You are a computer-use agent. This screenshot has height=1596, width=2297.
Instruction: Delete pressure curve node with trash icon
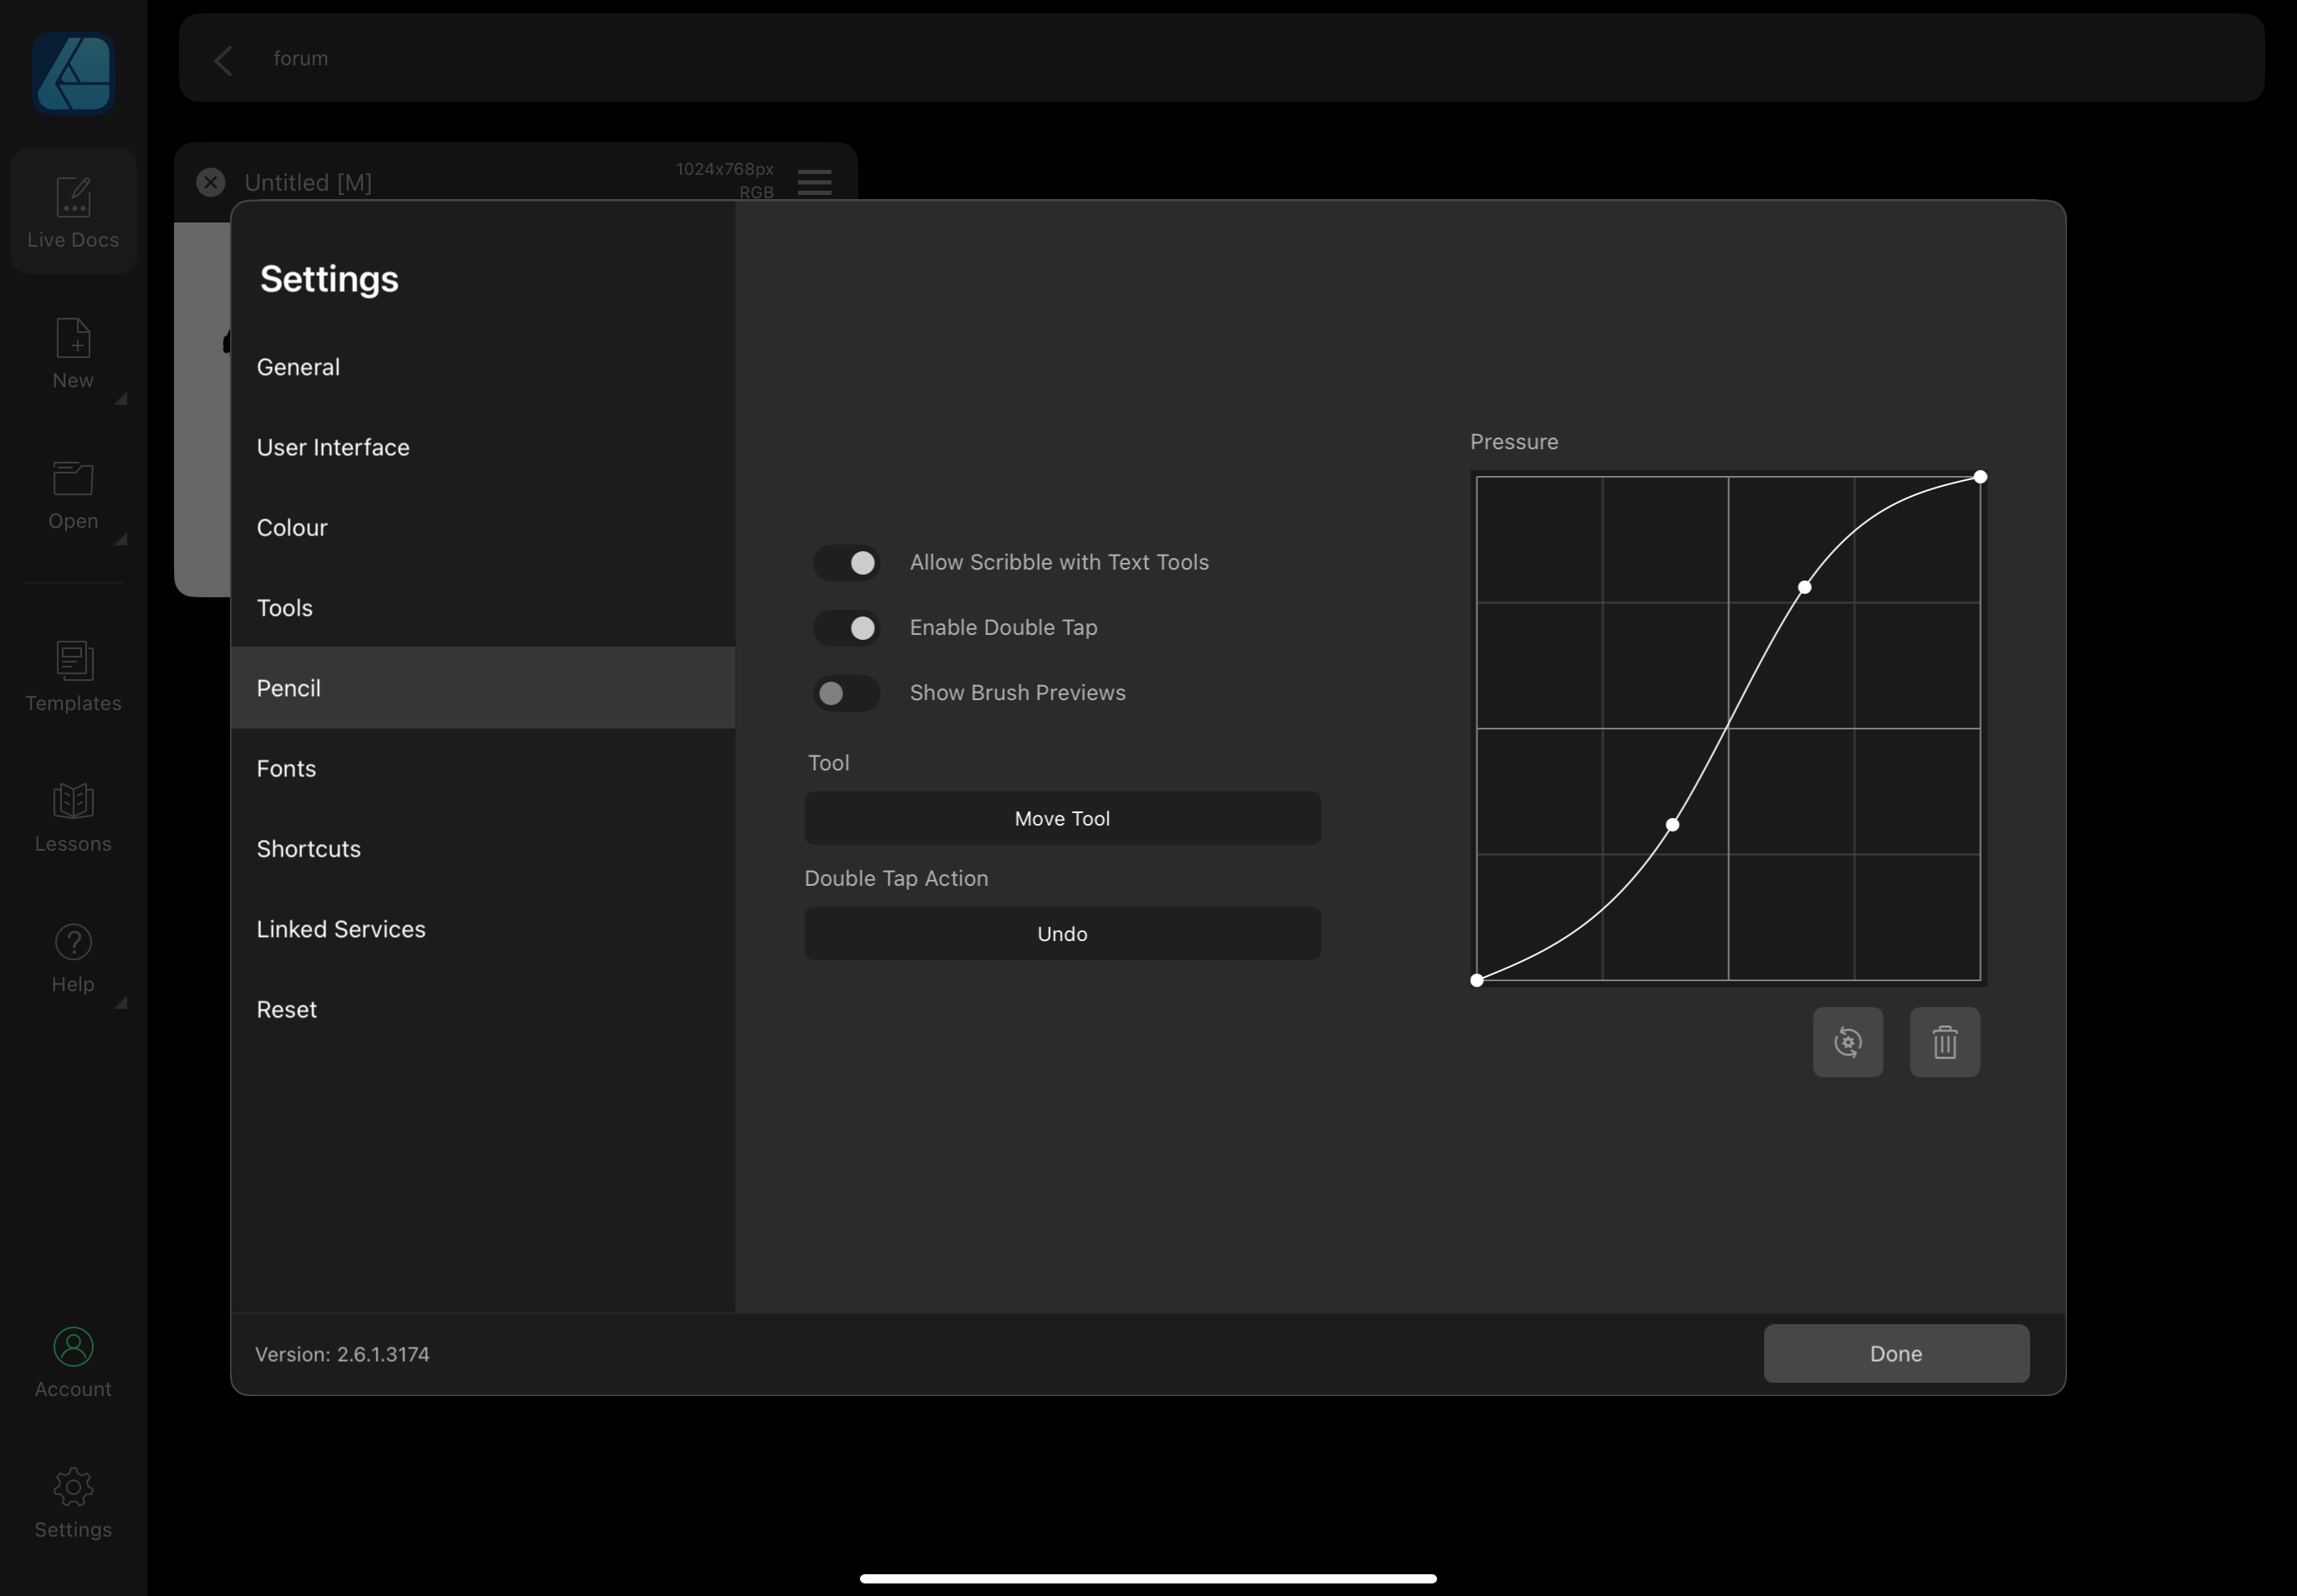click(1944, 1042)
